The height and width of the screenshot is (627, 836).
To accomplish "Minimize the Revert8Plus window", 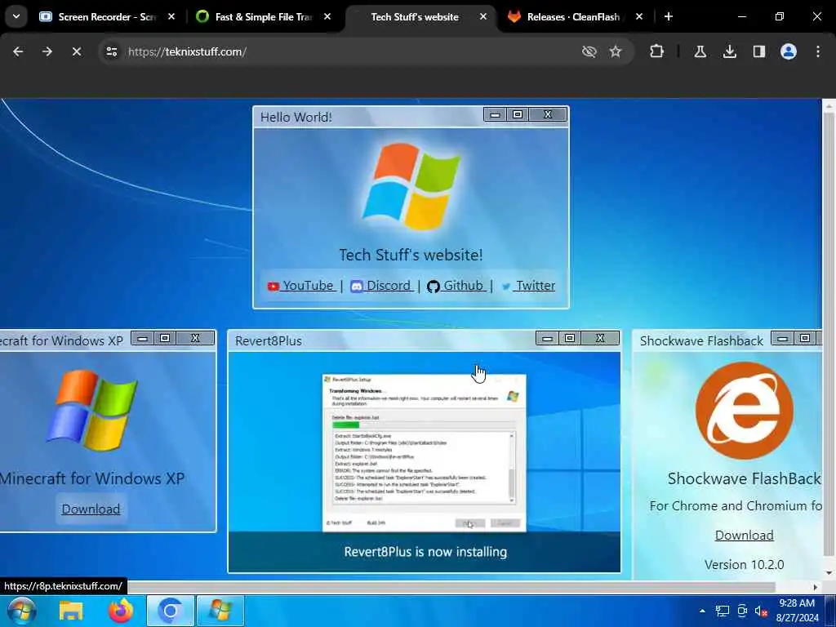I will coord(547,338).
